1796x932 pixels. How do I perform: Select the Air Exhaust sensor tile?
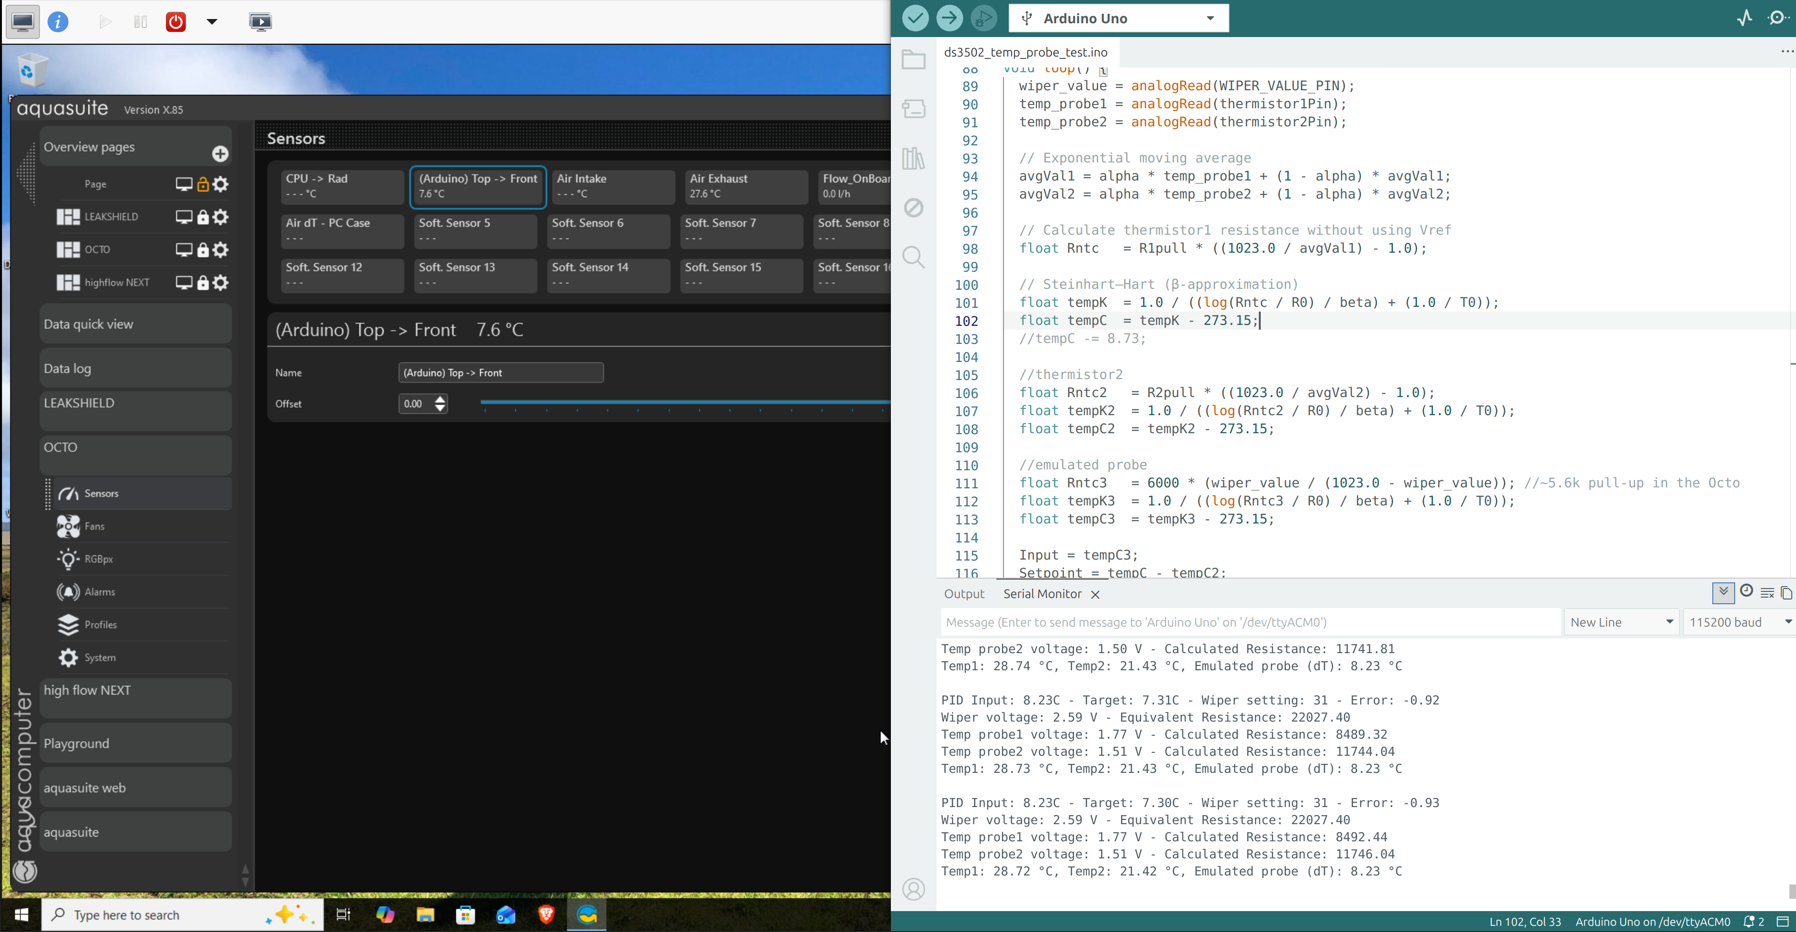click(746, 186)
